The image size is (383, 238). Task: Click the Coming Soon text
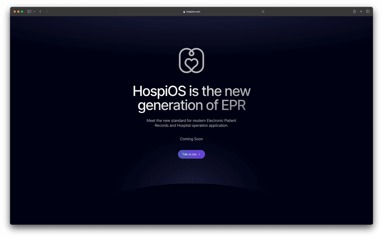pos(191,139)
